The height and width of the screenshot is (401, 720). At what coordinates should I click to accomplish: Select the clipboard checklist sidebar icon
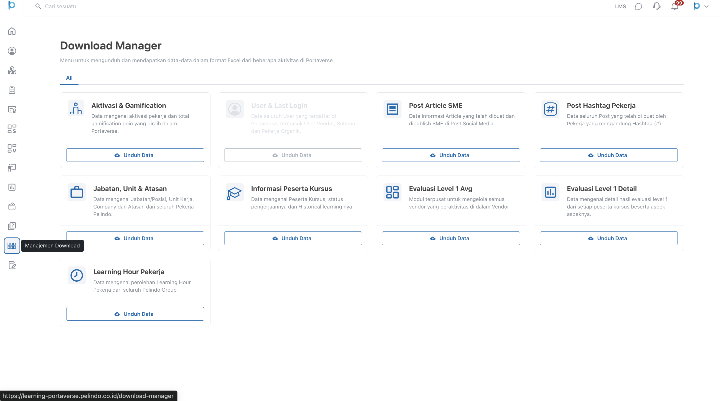point(12,90)
